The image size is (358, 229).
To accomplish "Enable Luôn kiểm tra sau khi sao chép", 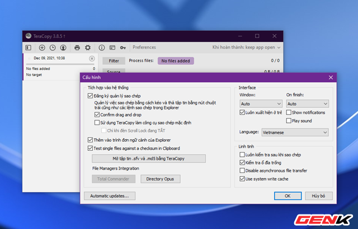I will pyautogui.click(x=242, y=155).
